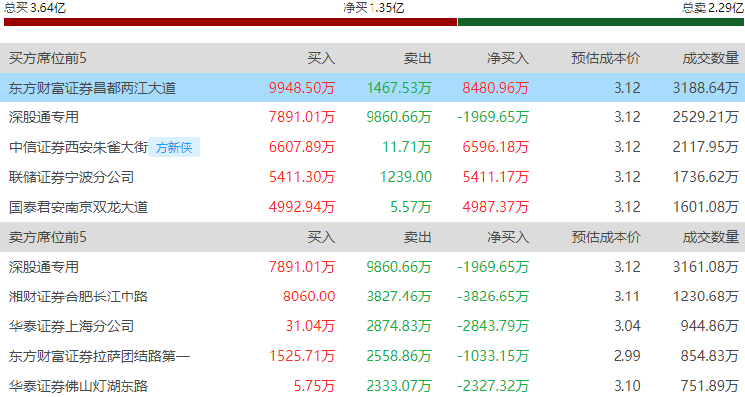Click buy amount 1525.71万
Image resolution: width=745 pixels, height=397 pixels.
(302, 356)
